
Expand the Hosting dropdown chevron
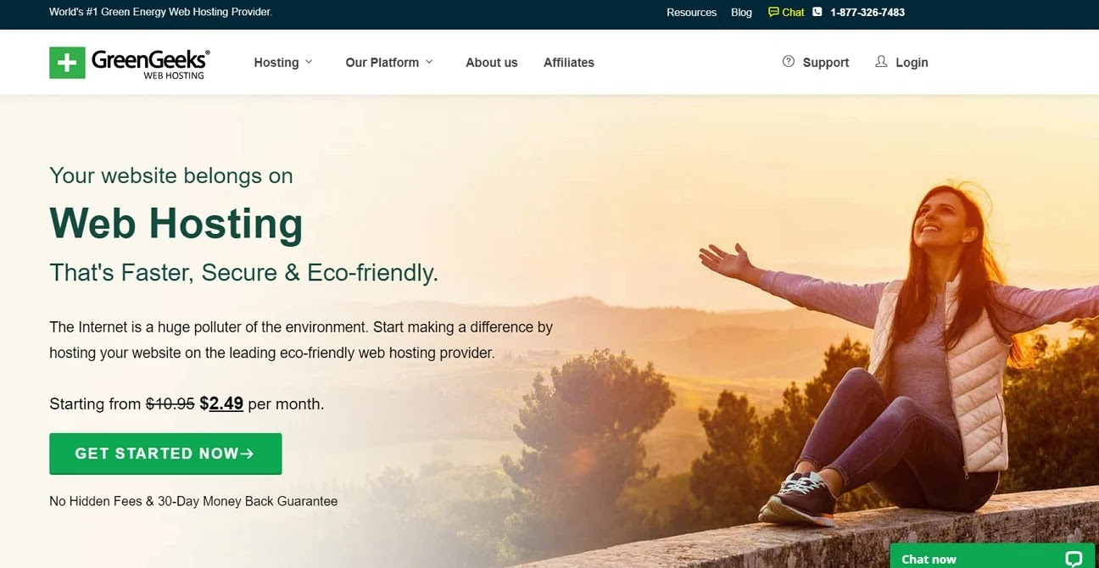point(309,62)
